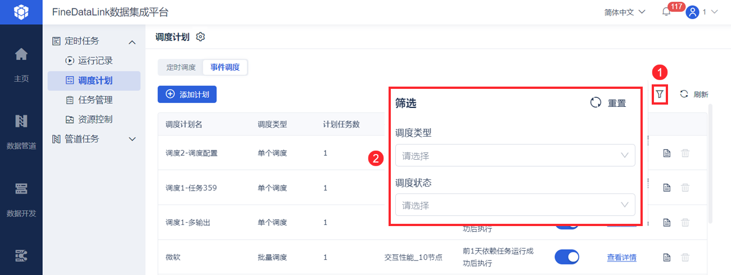Click the document icon in 微软 row
Screen dimensions: 731x275
pyautogui.click(x=667, y=258)
